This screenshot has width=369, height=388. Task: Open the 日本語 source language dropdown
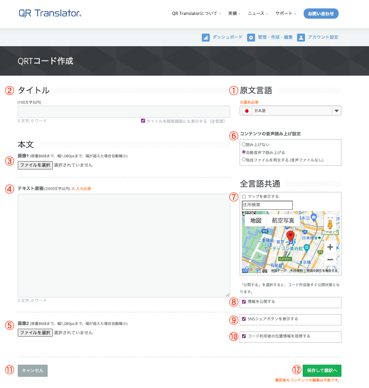point(291,111)
